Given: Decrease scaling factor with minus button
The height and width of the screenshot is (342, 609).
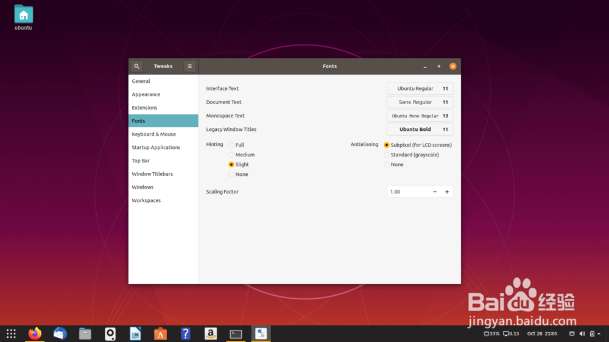Looking at the screenshot, I should pos(435,192).
